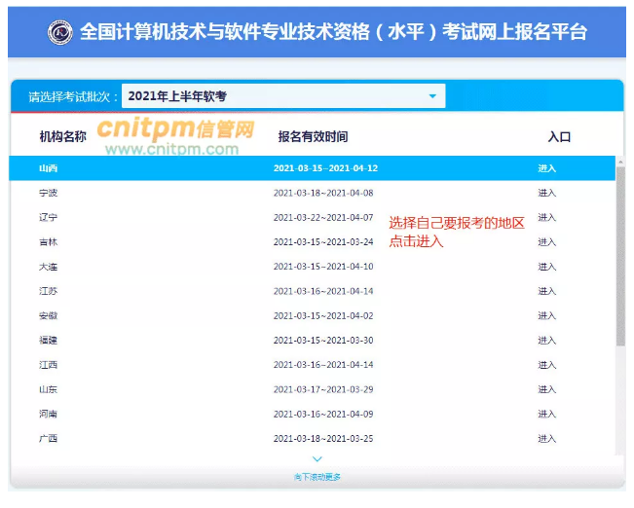Click the 向下滚动更多 link

point(317,477)
